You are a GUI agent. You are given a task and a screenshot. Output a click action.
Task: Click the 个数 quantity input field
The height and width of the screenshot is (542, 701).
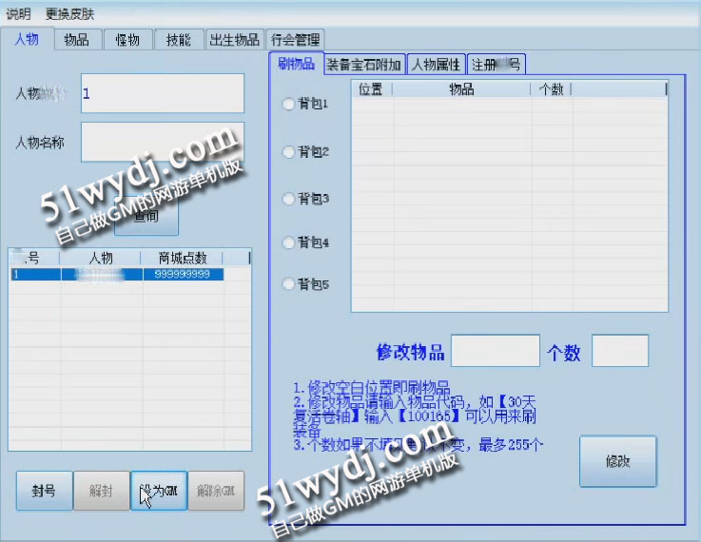click(620, 351)
